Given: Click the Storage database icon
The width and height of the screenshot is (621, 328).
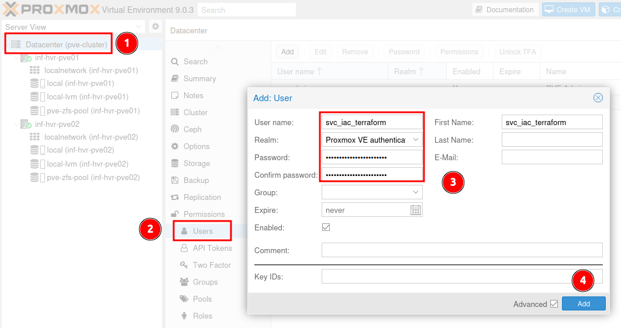Looking at the screenshot, I should (x=175, y=163).
